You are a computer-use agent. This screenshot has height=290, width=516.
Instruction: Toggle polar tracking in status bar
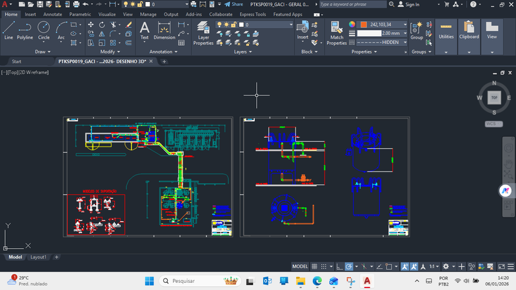tap(349, 266)
